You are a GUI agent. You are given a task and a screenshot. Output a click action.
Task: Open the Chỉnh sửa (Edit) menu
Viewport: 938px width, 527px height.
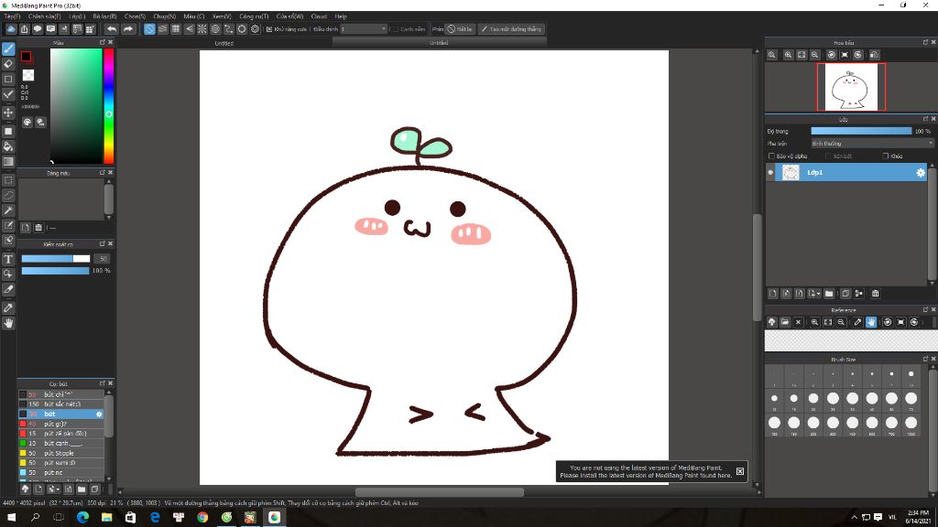(x=44, y=16)
